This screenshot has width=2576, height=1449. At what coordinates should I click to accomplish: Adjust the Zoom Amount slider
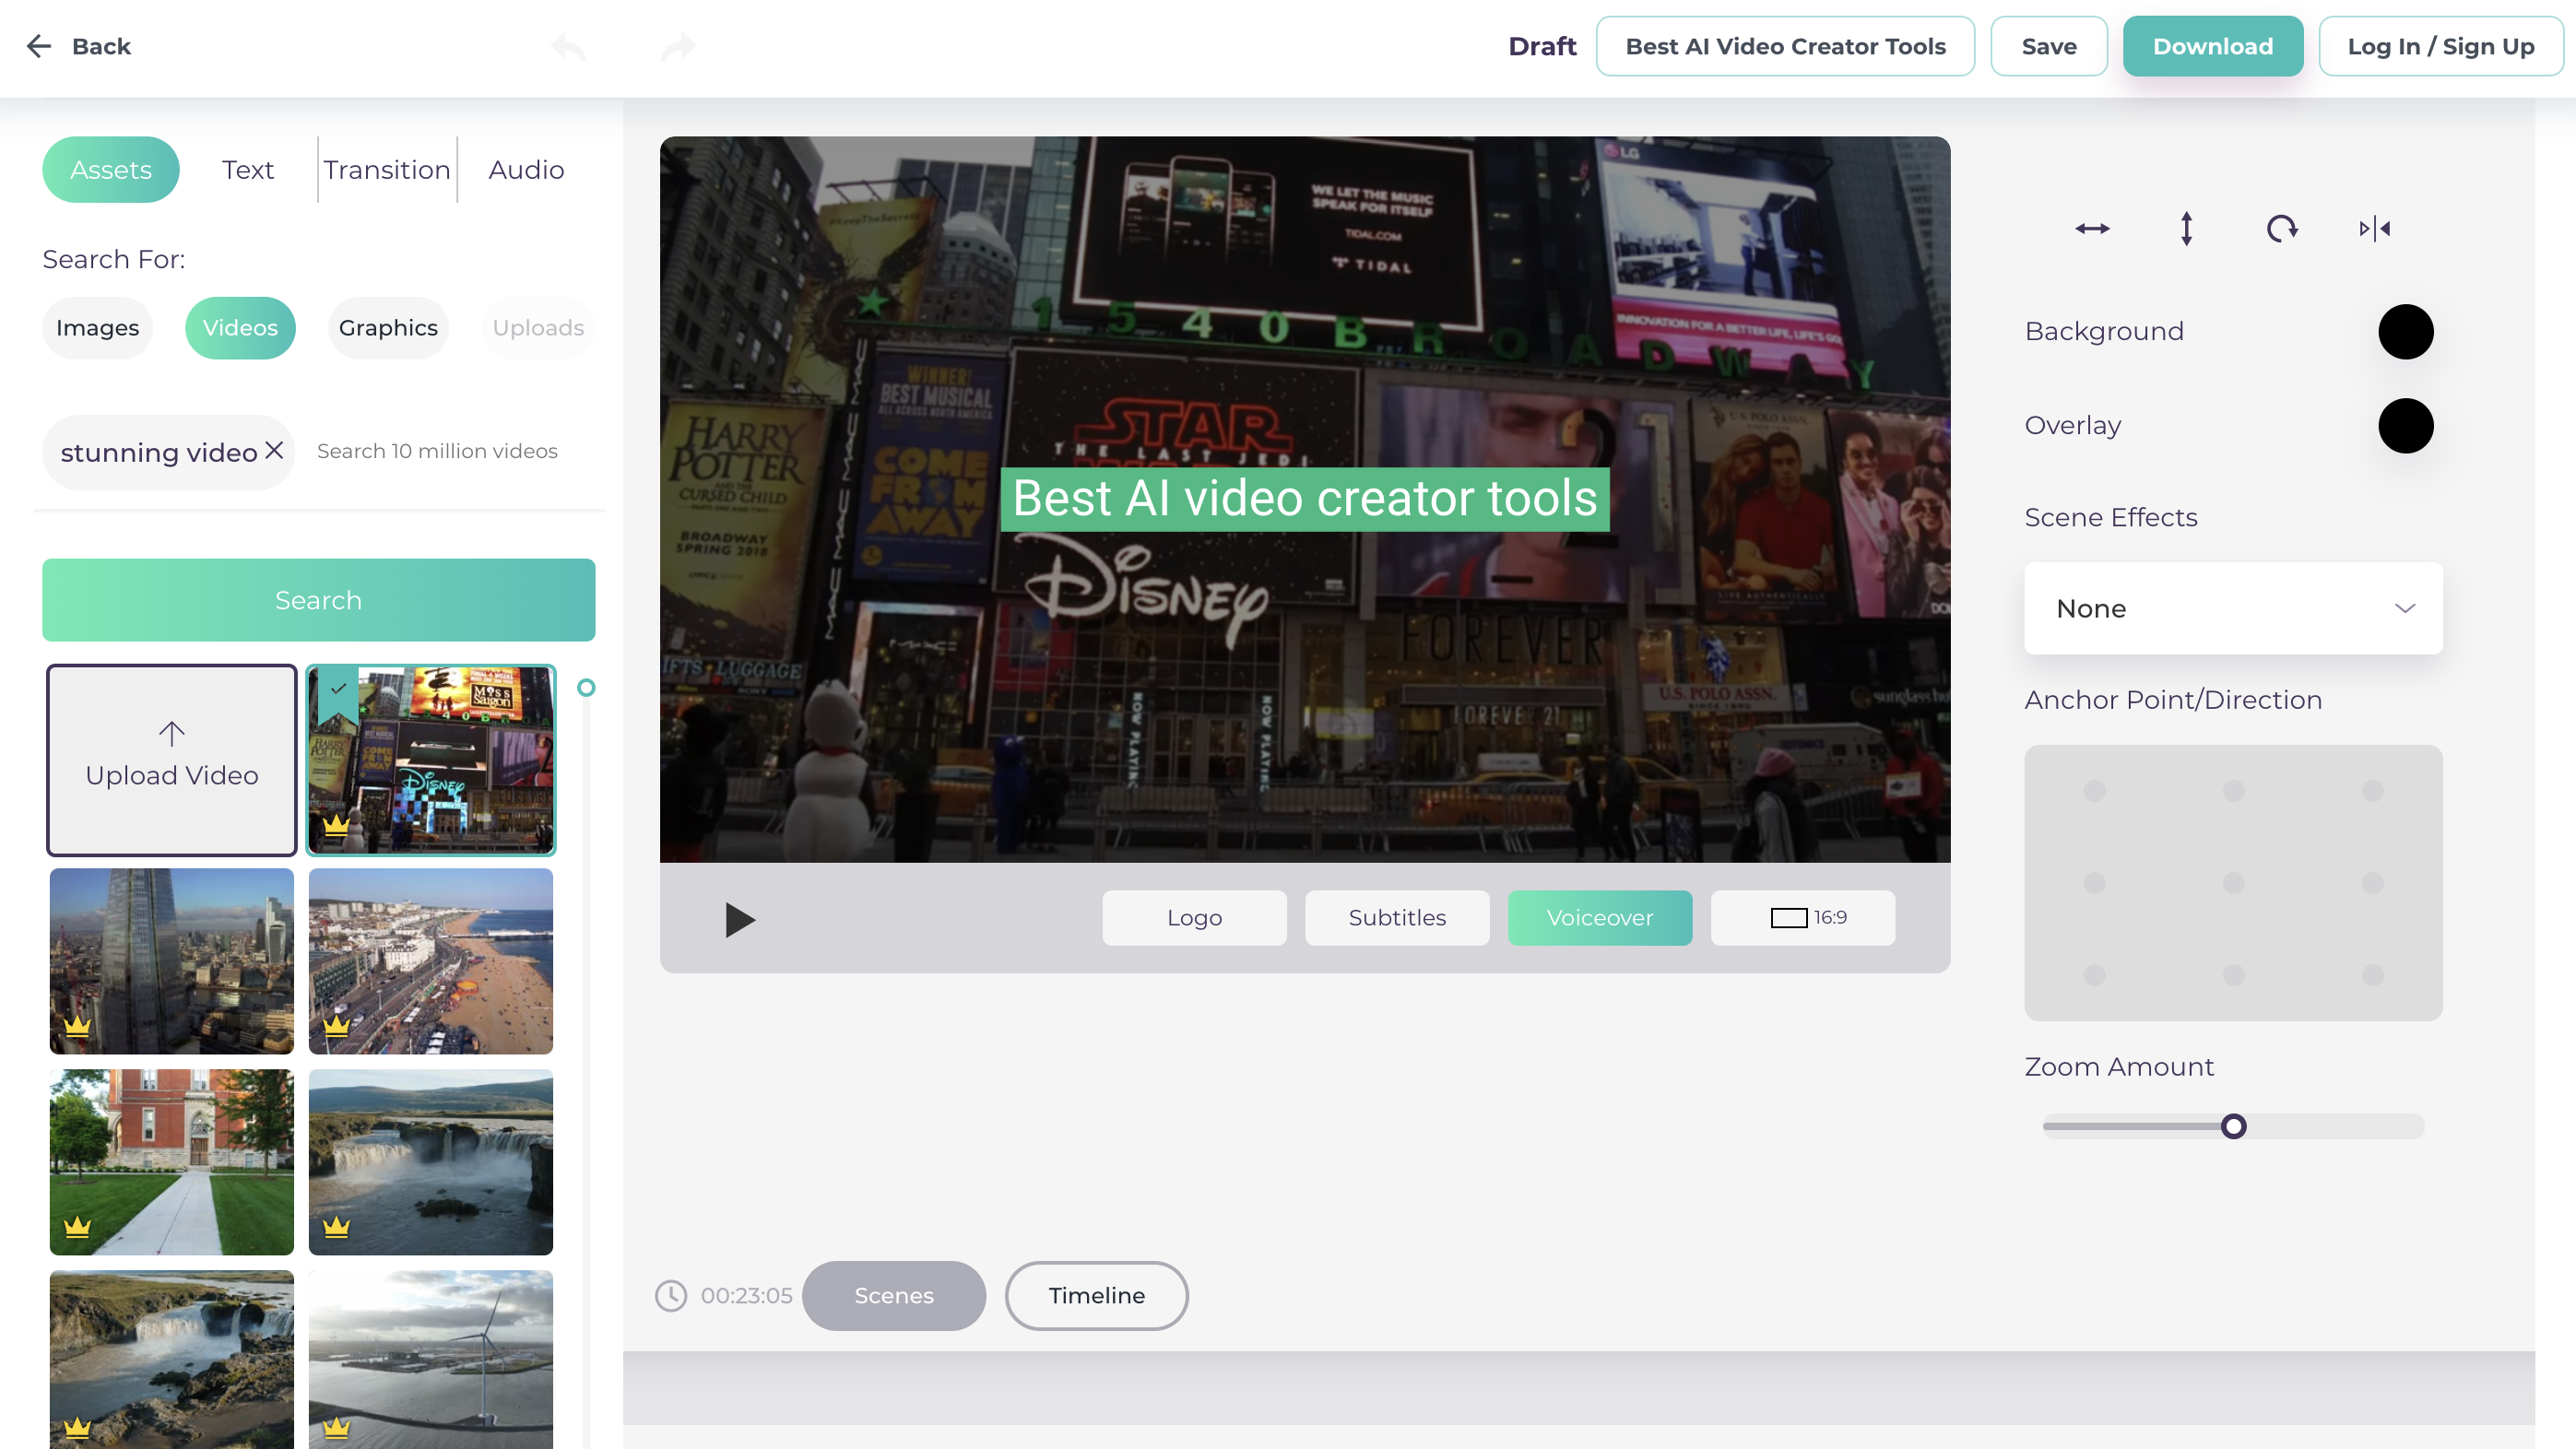click(x=2233, y=1125)
